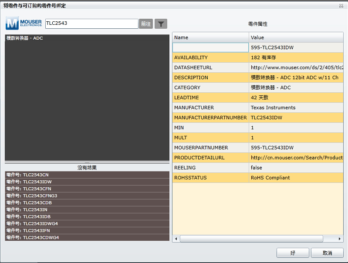Screen dimensions: 348x263
Task: Click the RoHS Compliant value
Action: tap(296, 178)
